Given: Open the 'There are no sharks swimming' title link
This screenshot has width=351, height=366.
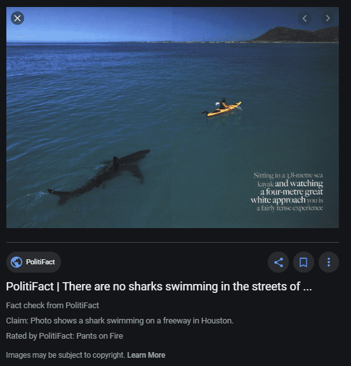Looking at the screenshot, I should coord(159,287).
